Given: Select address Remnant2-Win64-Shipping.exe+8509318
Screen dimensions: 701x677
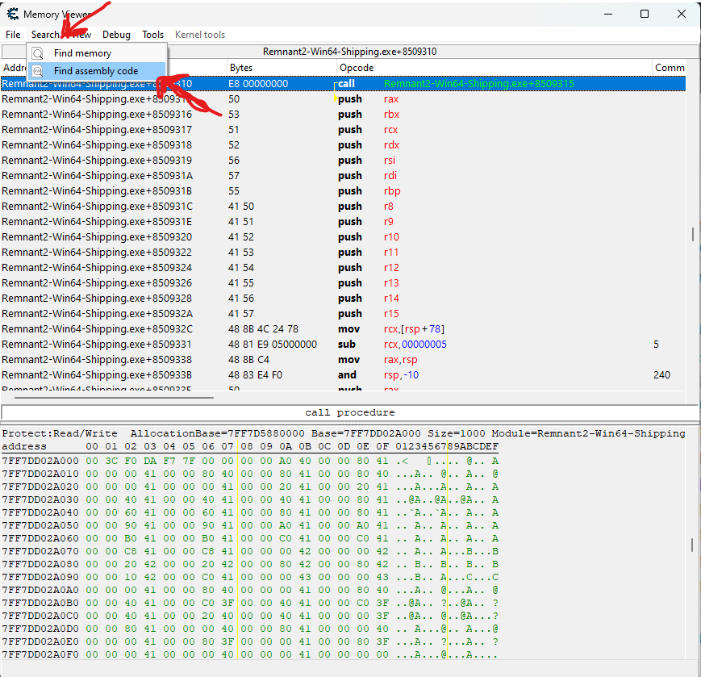Looking at the screenshot, I should 97,145.
